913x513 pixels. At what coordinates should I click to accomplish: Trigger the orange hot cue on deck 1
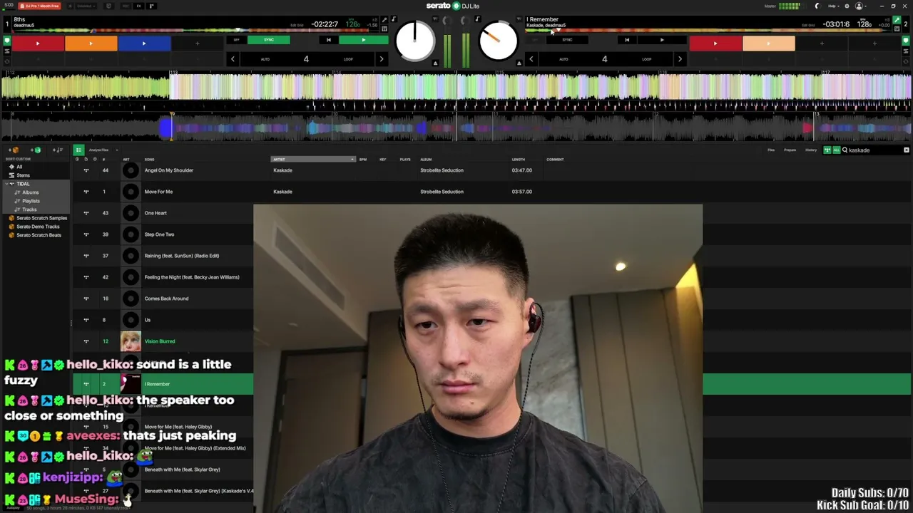(x=91, y=43)
